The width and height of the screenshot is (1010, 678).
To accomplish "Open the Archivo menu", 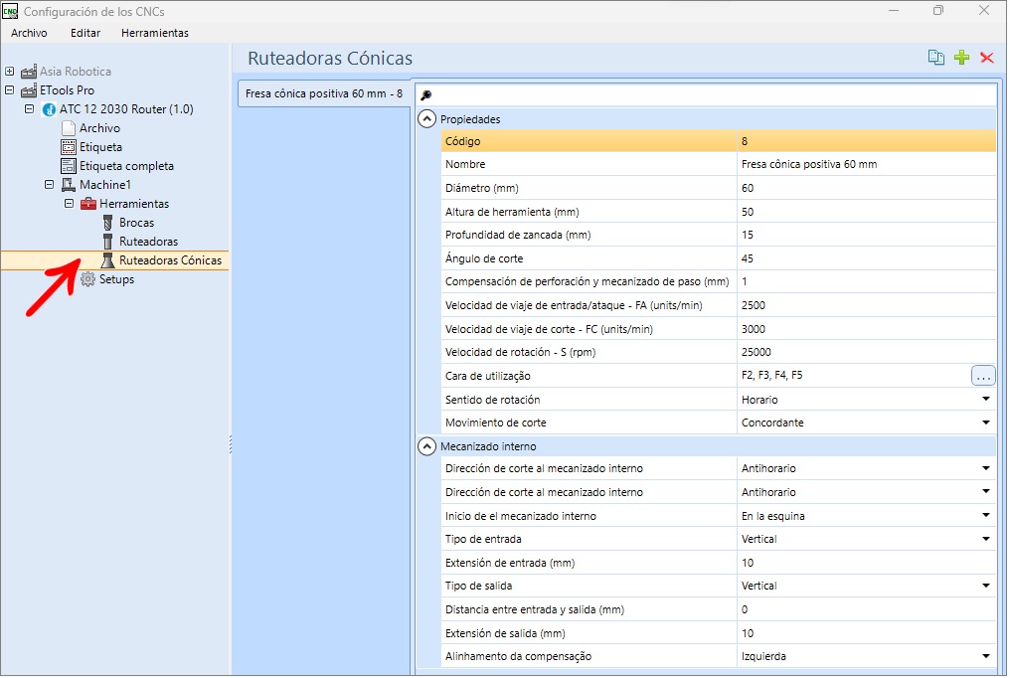I will [29, 33].
